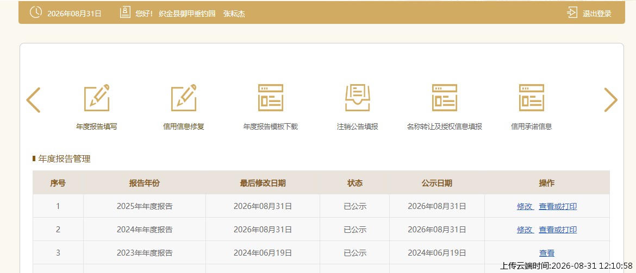The image size is (636, 273).
Task: Click the 年度报告模板下载 page icon
Action: click(271, 98)
